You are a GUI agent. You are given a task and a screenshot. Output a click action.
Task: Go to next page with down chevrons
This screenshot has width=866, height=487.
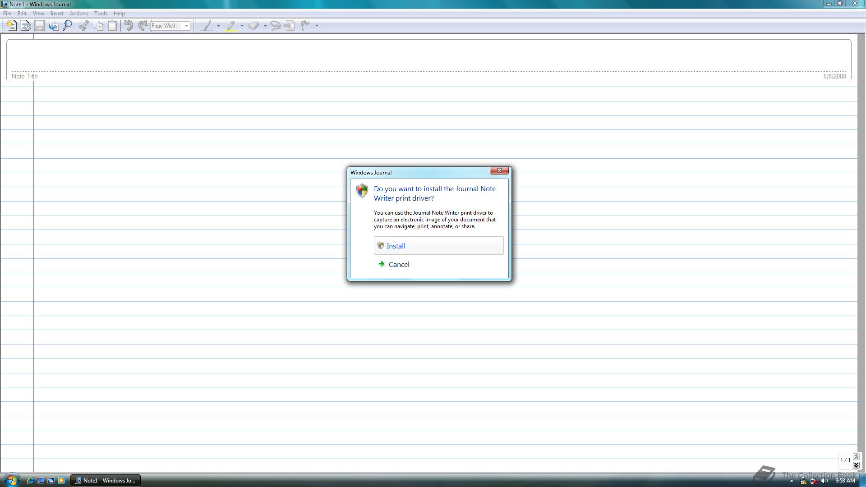[x=856, y=464]
